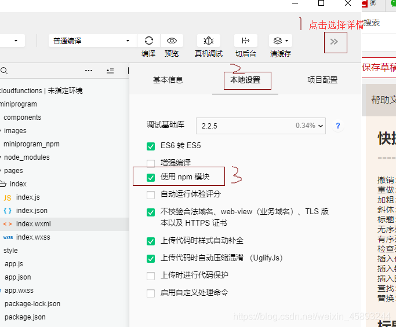Collapse the pages folder
396x327 pixels.
click(1, 171)
